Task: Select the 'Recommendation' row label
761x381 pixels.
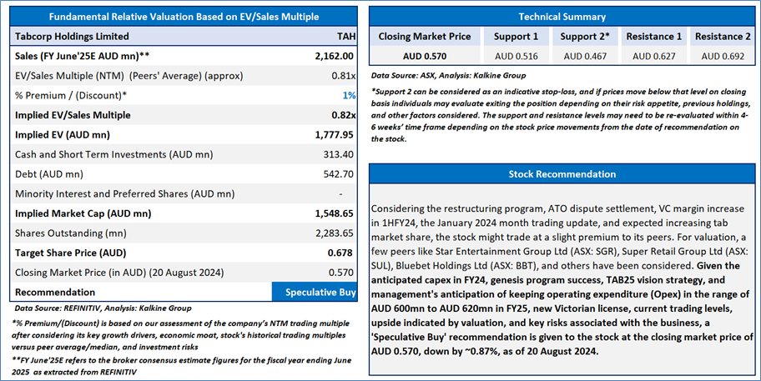Action: [55, 293]
